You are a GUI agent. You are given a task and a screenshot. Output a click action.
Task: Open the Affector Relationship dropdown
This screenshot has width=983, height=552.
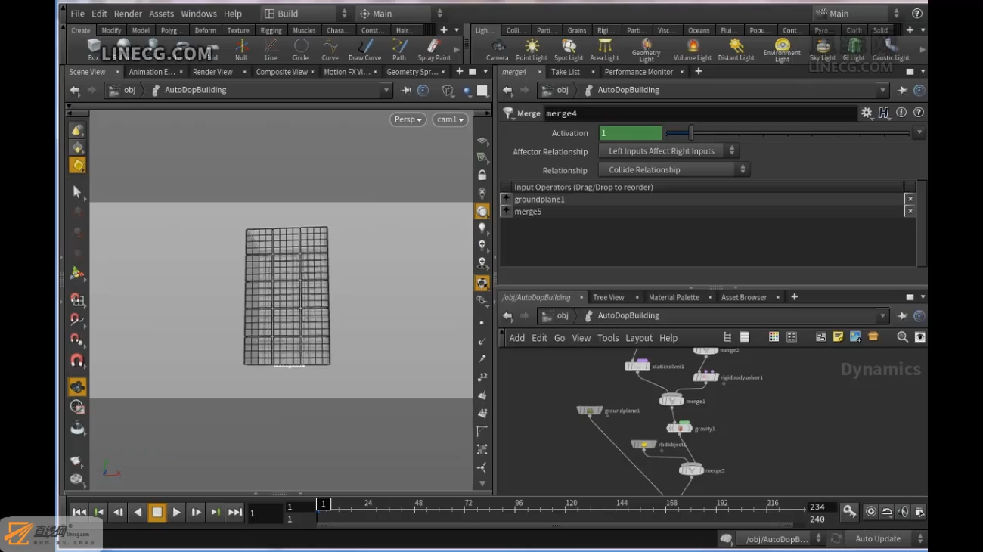click(668, 151)
